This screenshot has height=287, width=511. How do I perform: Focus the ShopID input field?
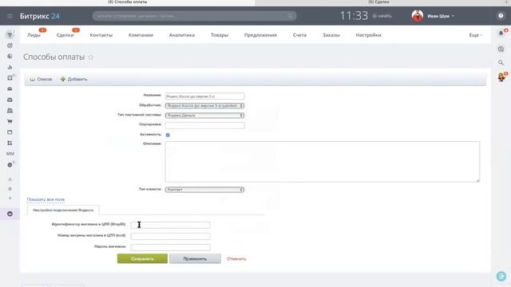click(170, 225)
